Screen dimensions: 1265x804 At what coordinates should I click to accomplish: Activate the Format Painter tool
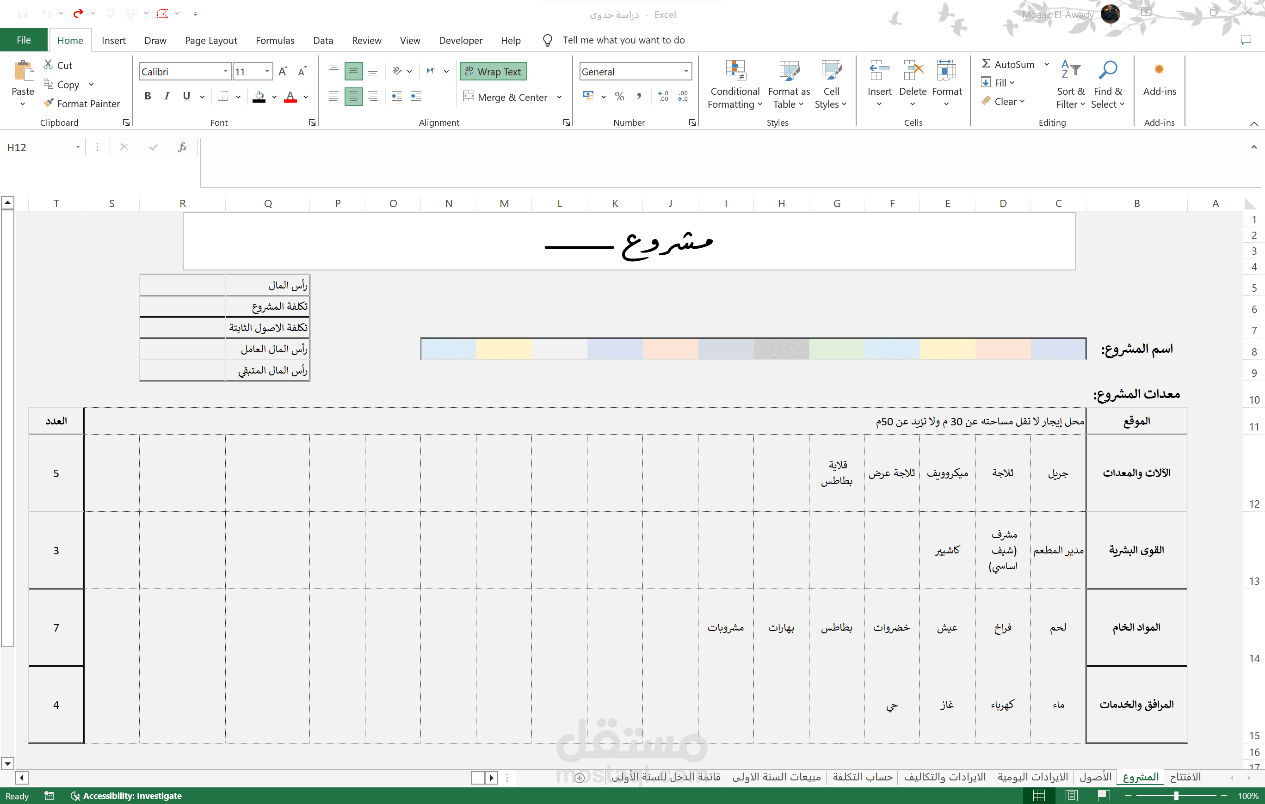[81, 104]
